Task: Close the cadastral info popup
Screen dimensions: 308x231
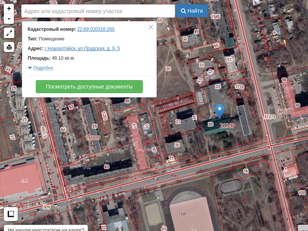Action: coord(151,27)
